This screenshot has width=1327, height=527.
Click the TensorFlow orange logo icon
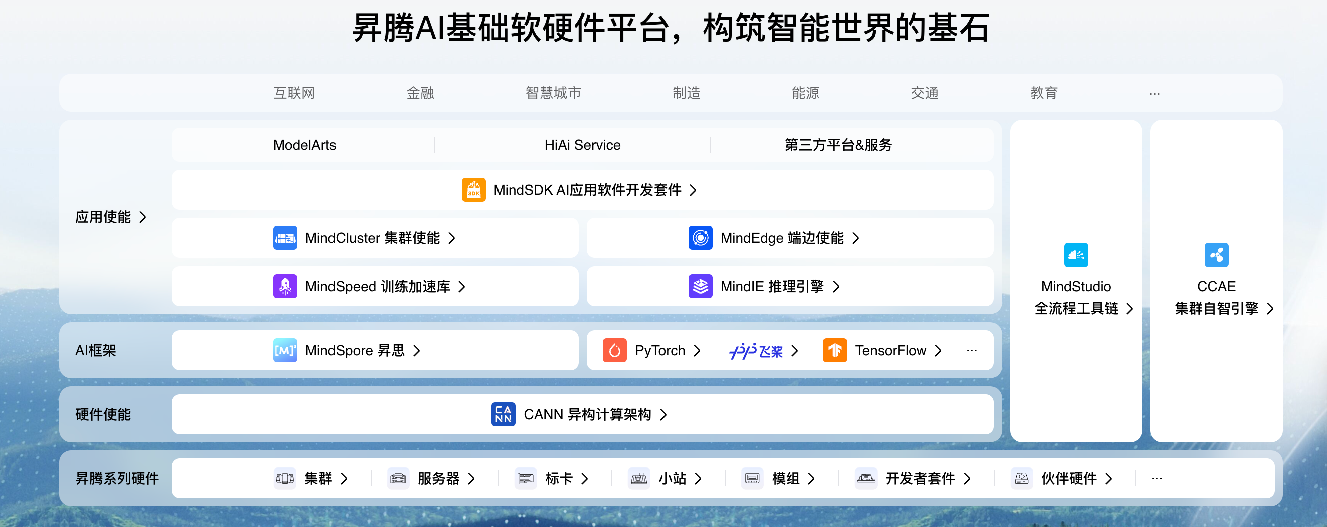(835, 351)
